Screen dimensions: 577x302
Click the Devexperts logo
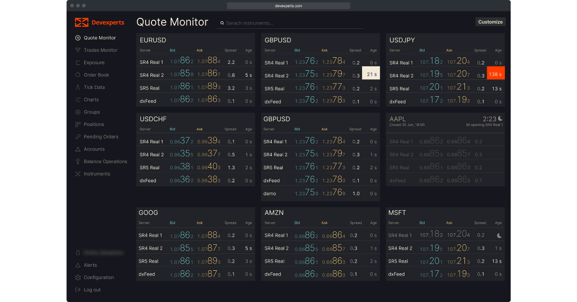pyautogui.click(x=100, y=22)
